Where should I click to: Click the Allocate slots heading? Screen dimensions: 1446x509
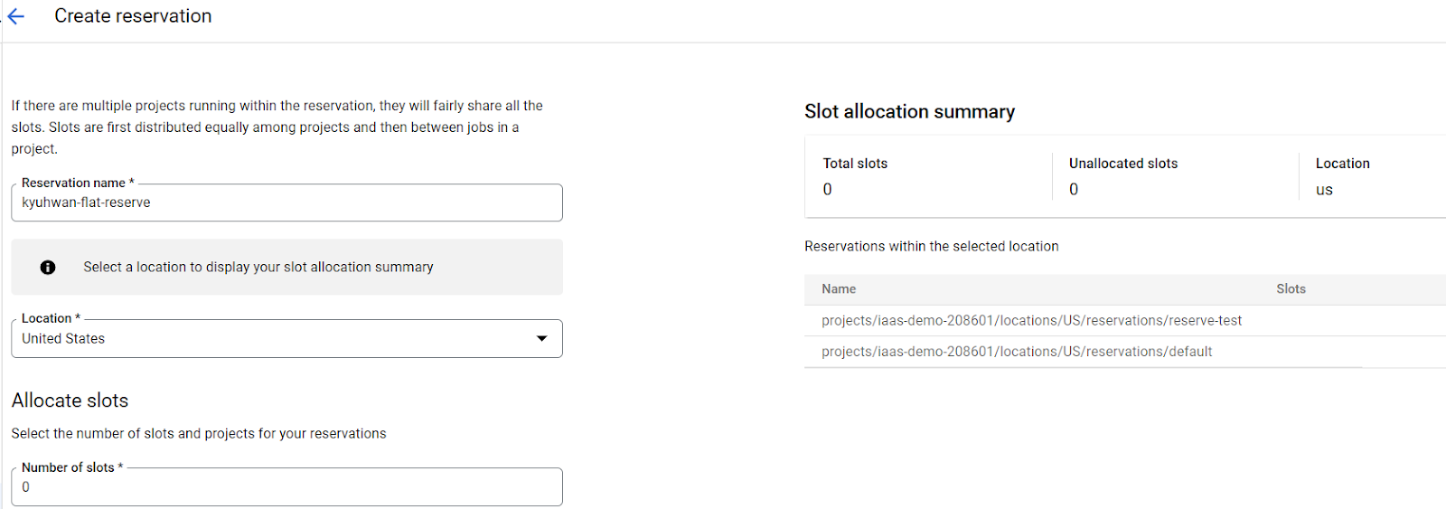click(70, 401)
